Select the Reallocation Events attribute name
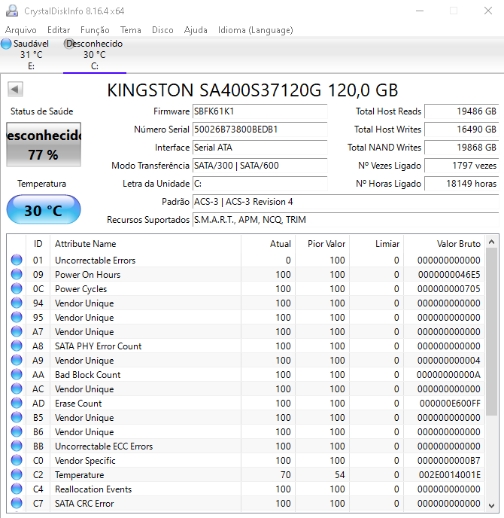 point(93,489)
